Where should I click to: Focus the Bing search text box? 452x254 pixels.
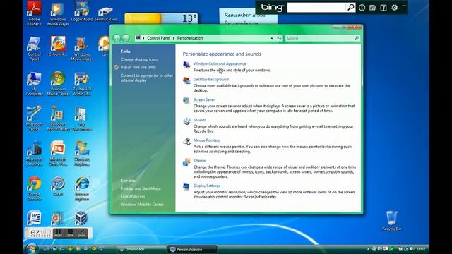(317, 8)
